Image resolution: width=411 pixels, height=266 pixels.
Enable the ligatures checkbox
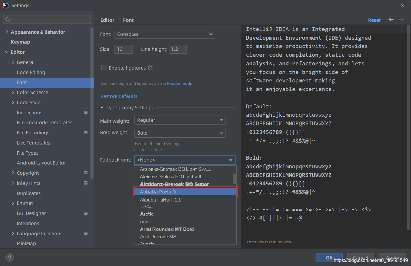pos(104,67)
